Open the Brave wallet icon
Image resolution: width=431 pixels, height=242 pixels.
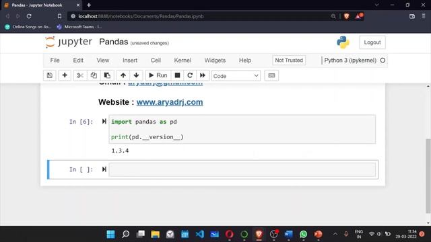[411, 16]
